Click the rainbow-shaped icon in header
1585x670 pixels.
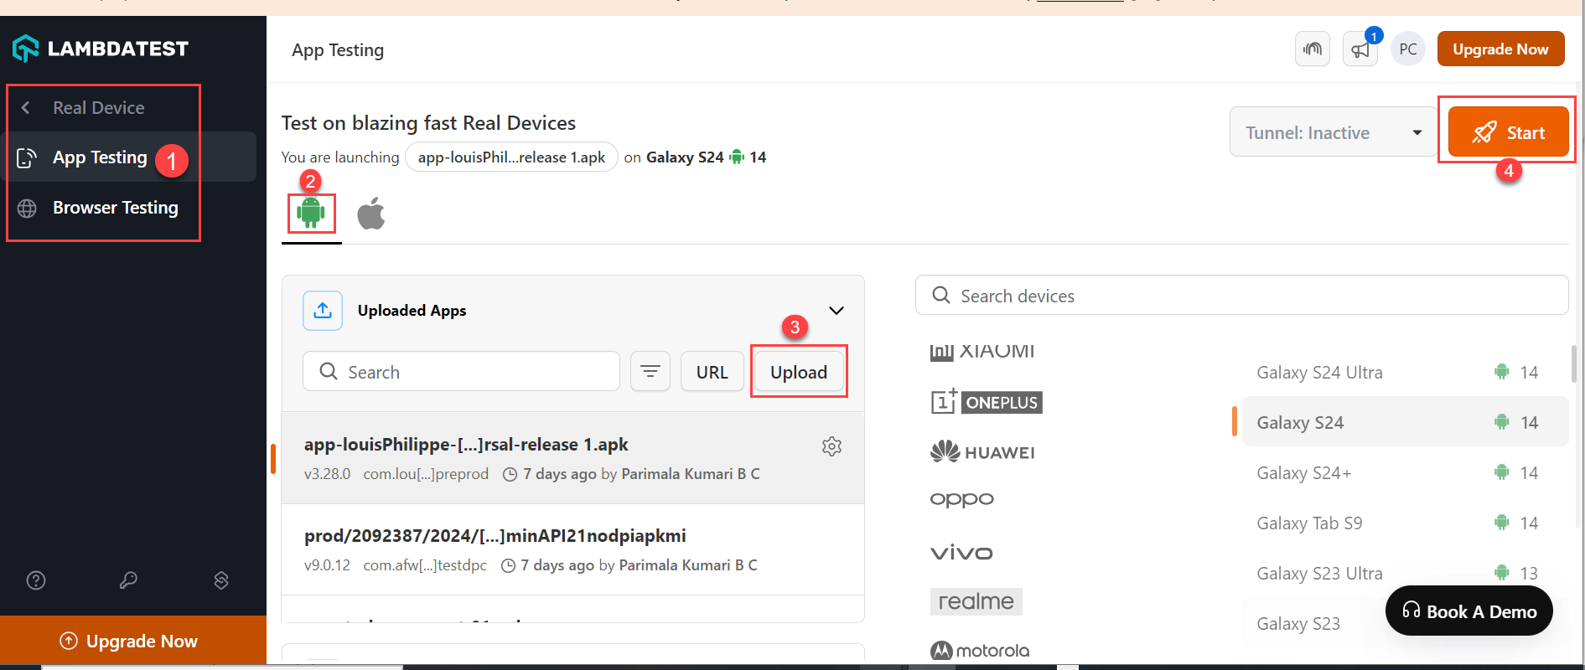1313,49
